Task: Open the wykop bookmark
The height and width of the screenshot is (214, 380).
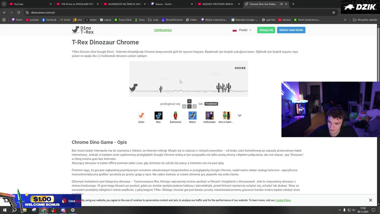Action: (x=105, y=20)
